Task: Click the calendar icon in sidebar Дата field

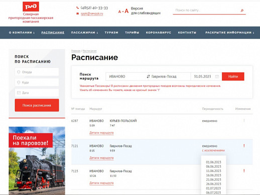Action: click(19, 92)
